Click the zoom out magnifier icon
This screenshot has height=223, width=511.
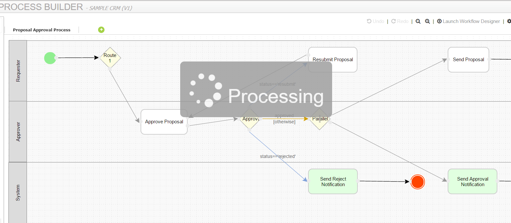pyautogui.click(x=418, y=21)
